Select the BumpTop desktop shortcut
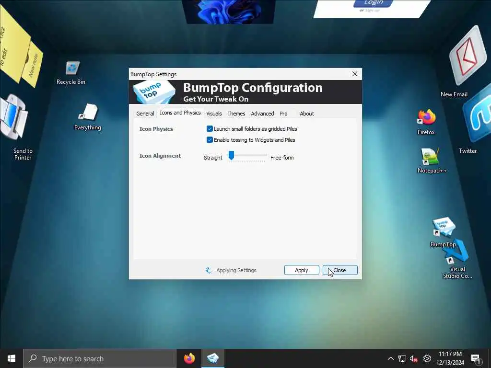This screenshot has width=491, height=368. click(444, 227)
